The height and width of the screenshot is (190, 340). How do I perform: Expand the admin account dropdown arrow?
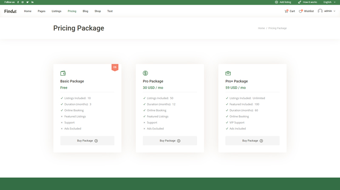pos(334,11)
